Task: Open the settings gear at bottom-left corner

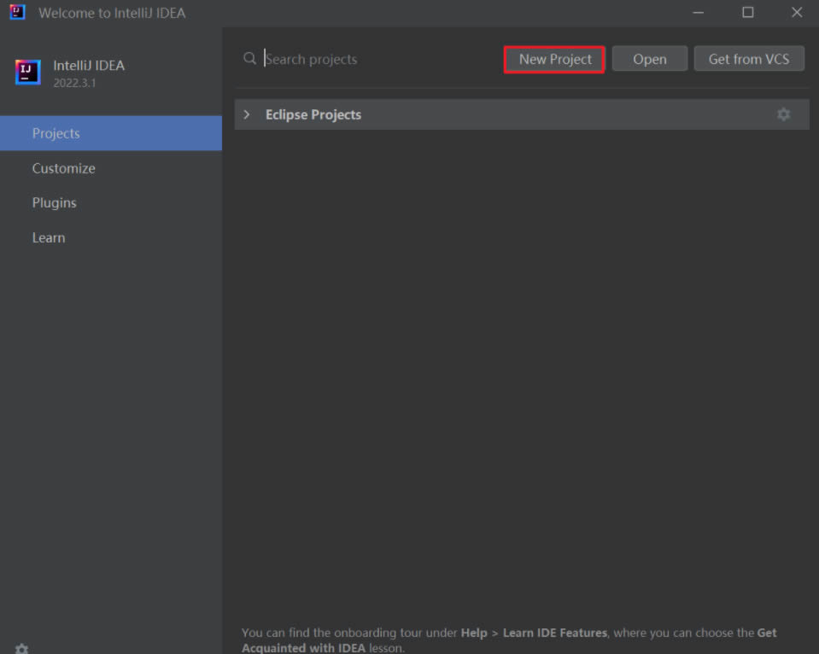Action: [x=22, y=648]
